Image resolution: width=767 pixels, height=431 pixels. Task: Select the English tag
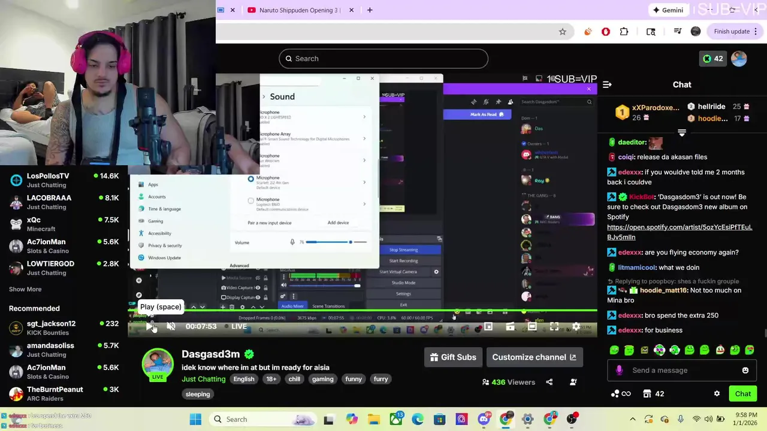(x=244, y=379)
